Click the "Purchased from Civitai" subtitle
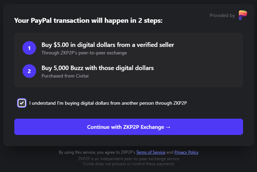This screenshot has height=172, width=257. [x=65, y=76]
